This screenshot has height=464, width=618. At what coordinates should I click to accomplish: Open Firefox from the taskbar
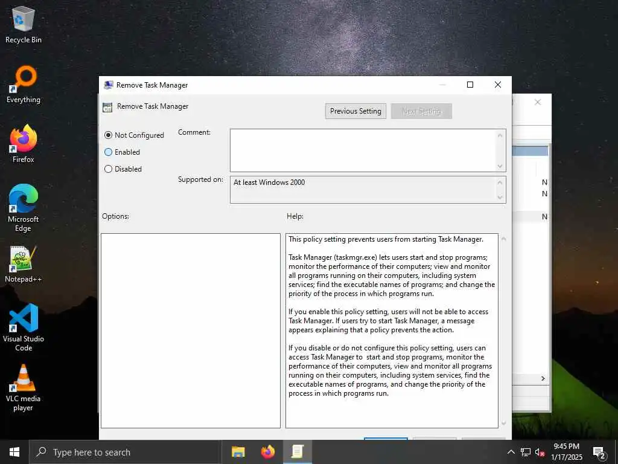(268, 452)
